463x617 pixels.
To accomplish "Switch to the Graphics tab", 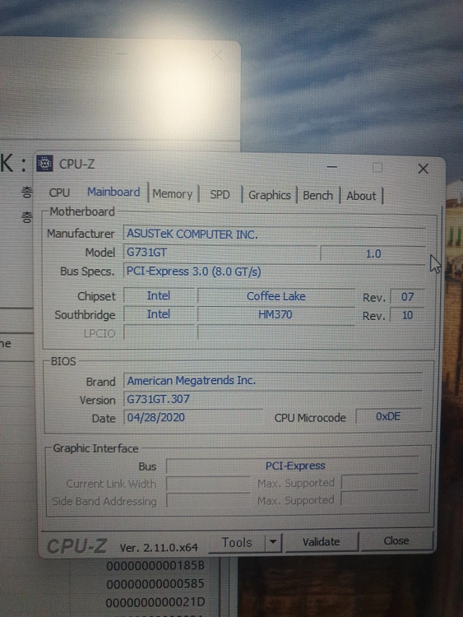I will [x=270, y=195].
